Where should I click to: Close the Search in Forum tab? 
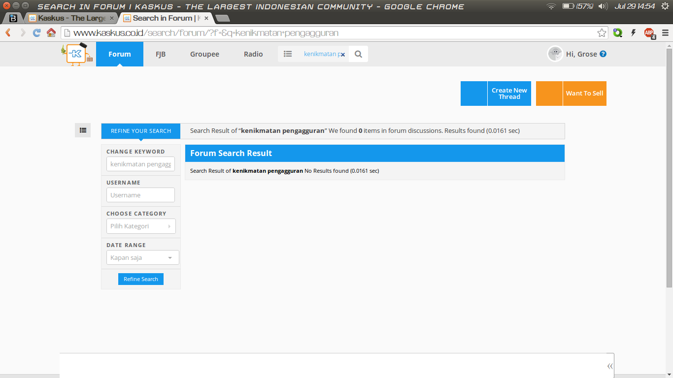[x=206, y=18]
